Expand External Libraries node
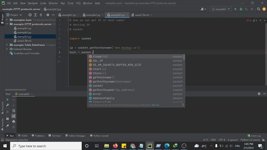This screenshot has height=150, width=267. tap(7, 49)
